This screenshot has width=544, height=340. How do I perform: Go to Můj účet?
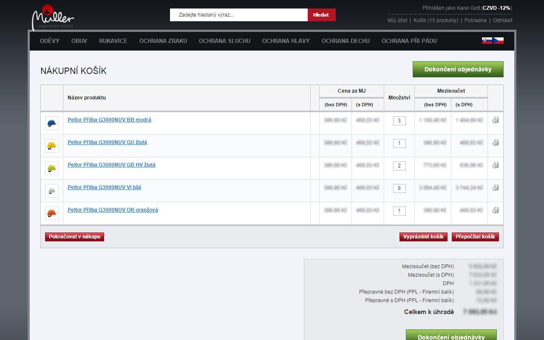click(x=397, y=20)
